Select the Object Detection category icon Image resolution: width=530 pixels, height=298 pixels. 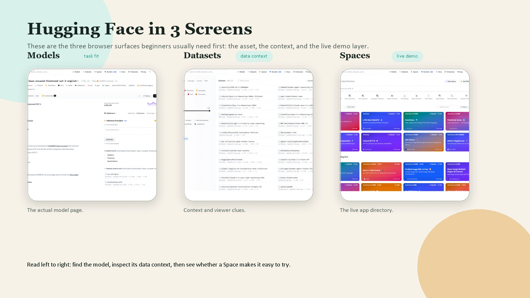tap(416, 96)
